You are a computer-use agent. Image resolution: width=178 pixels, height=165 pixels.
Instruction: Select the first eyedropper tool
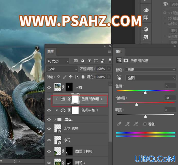point(119,124)
